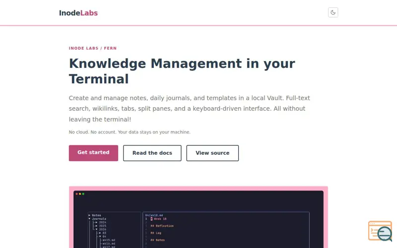Open the terminal demo screenshot image
397x248 pixels.
click(x=198, y=217)
